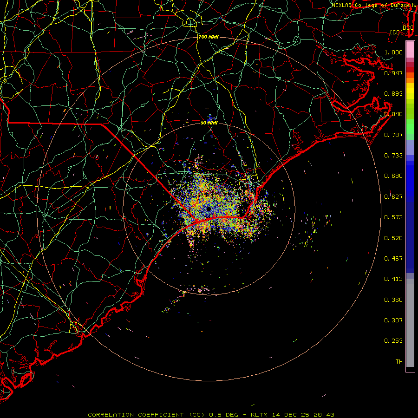Click the 0.733 color scale value
This screenshot has height=418, width=418.
click(x=393, y=156)
